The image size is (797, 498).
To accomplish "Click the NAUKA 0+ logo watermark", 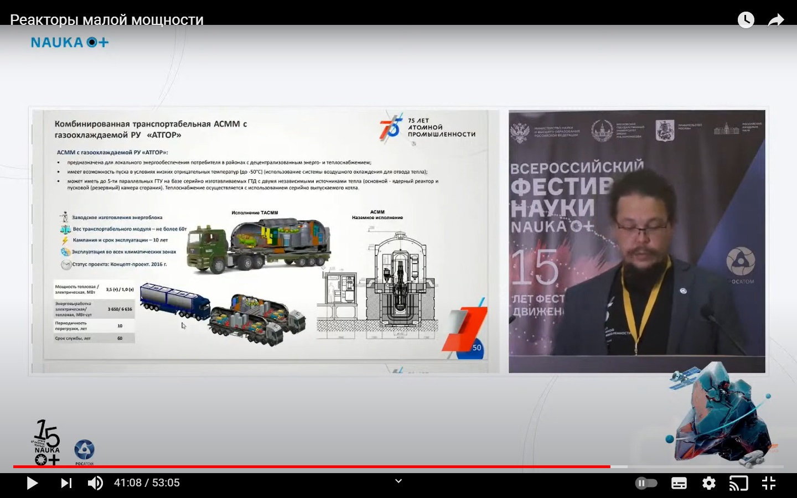I will coord(70,43).
